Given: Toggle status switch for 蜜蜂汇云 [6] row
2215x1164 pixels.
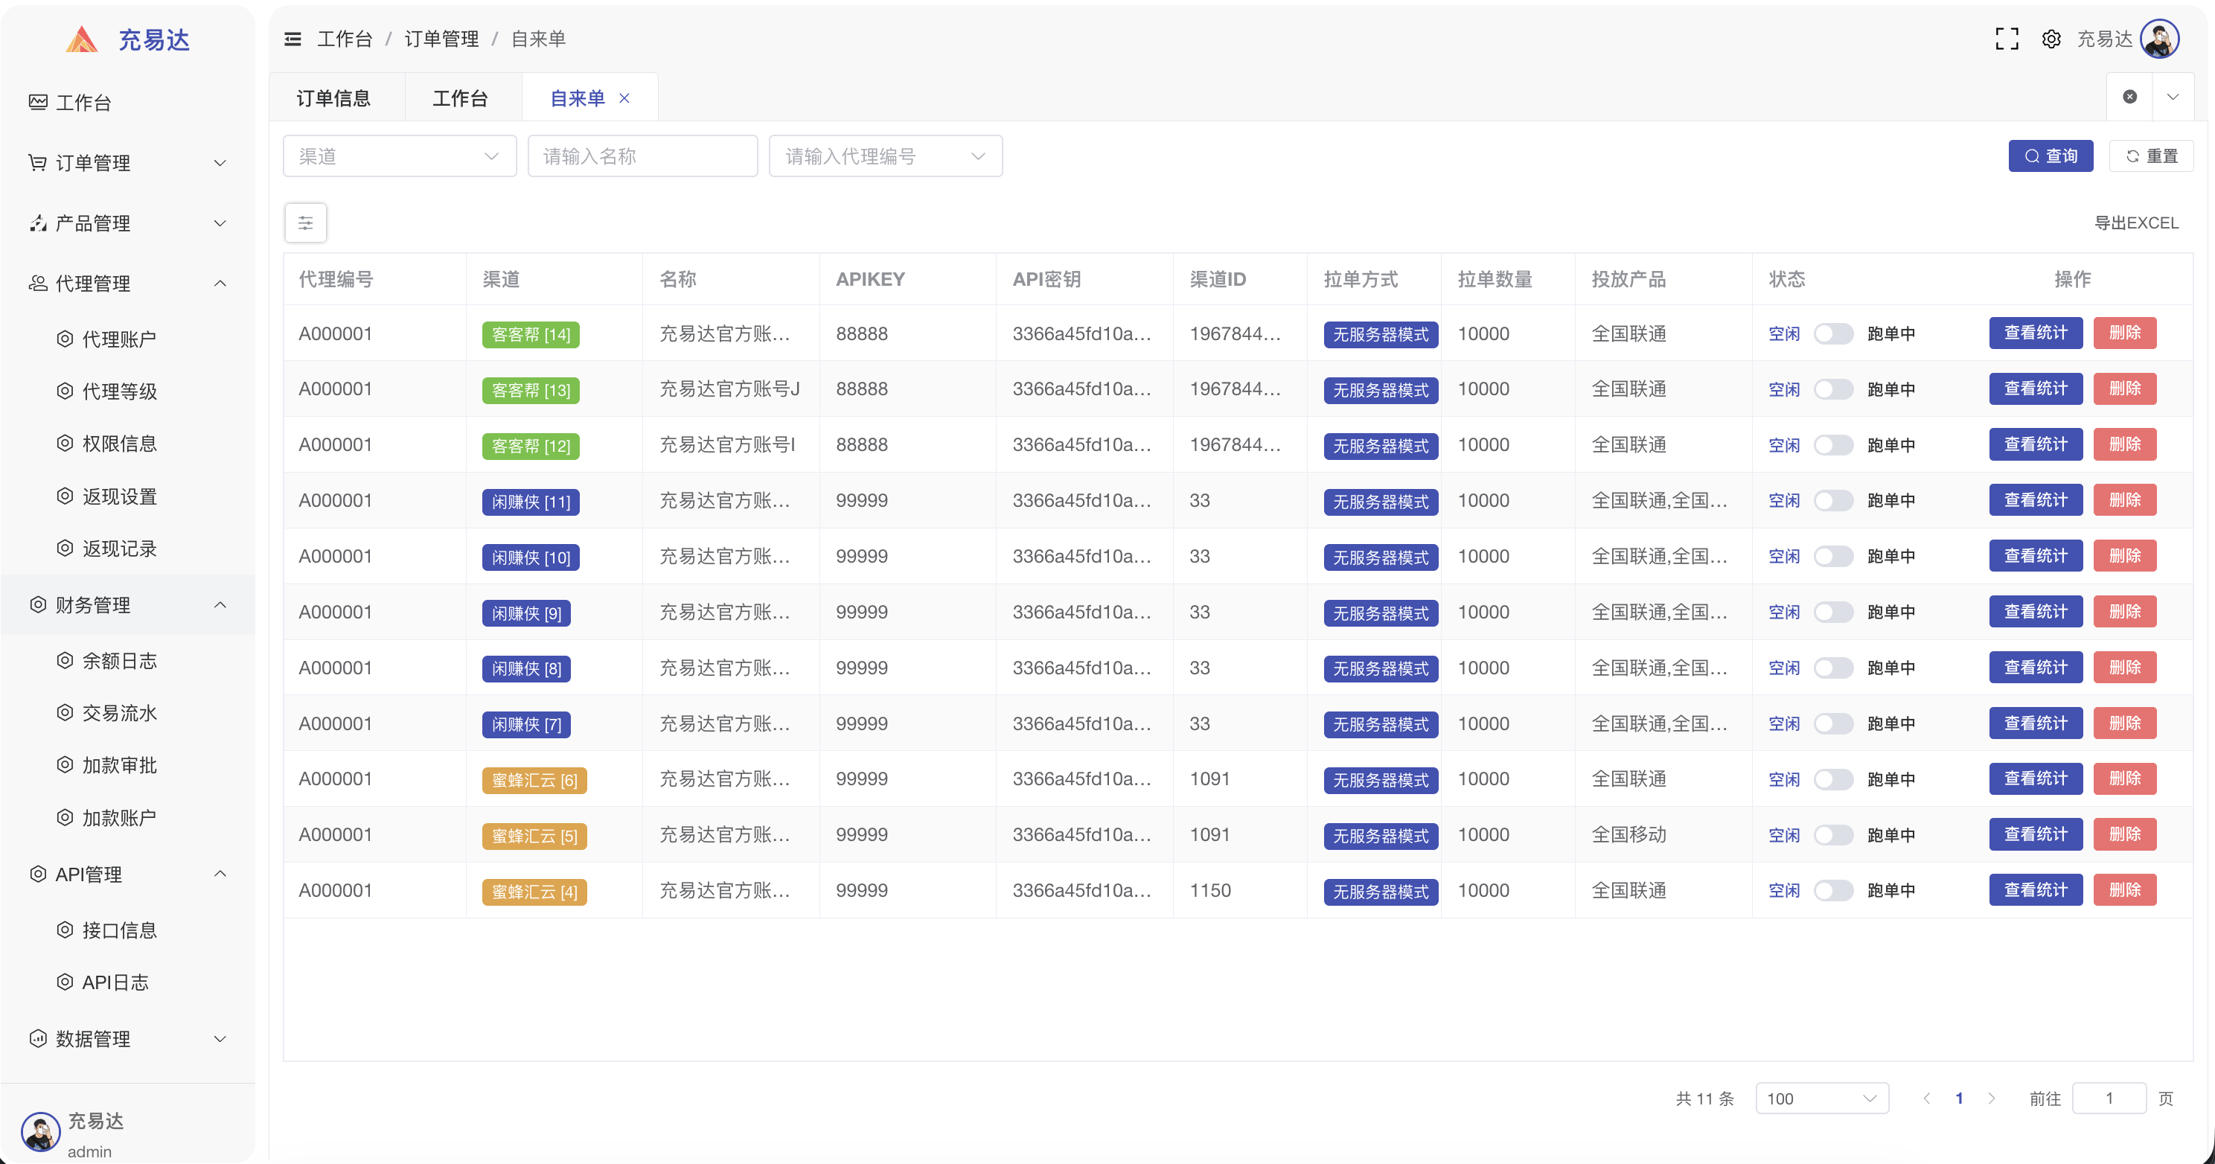Looking at the screenshot, I should click(1833, 780).
